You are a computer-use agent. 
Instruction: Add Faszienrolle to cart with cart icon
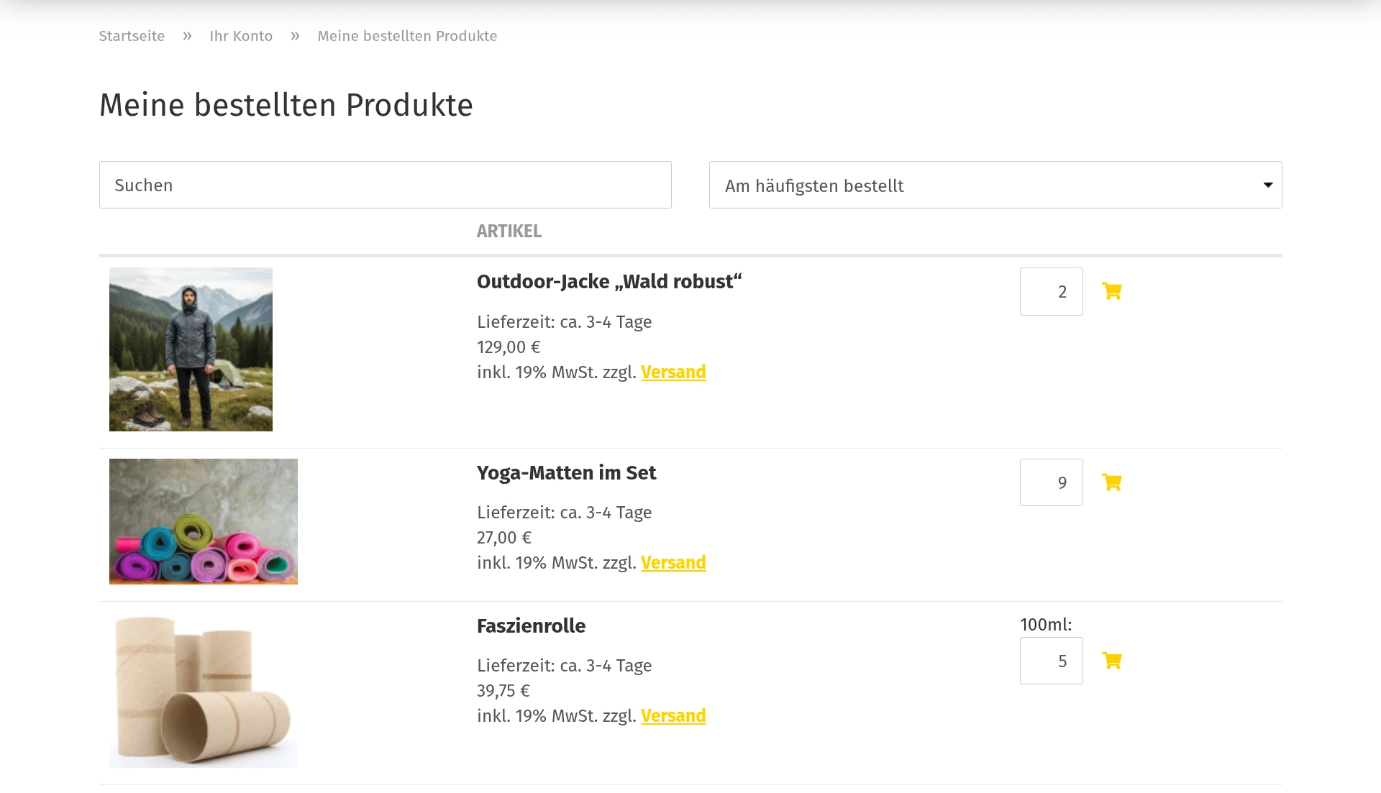click(x=1111, y=661)
